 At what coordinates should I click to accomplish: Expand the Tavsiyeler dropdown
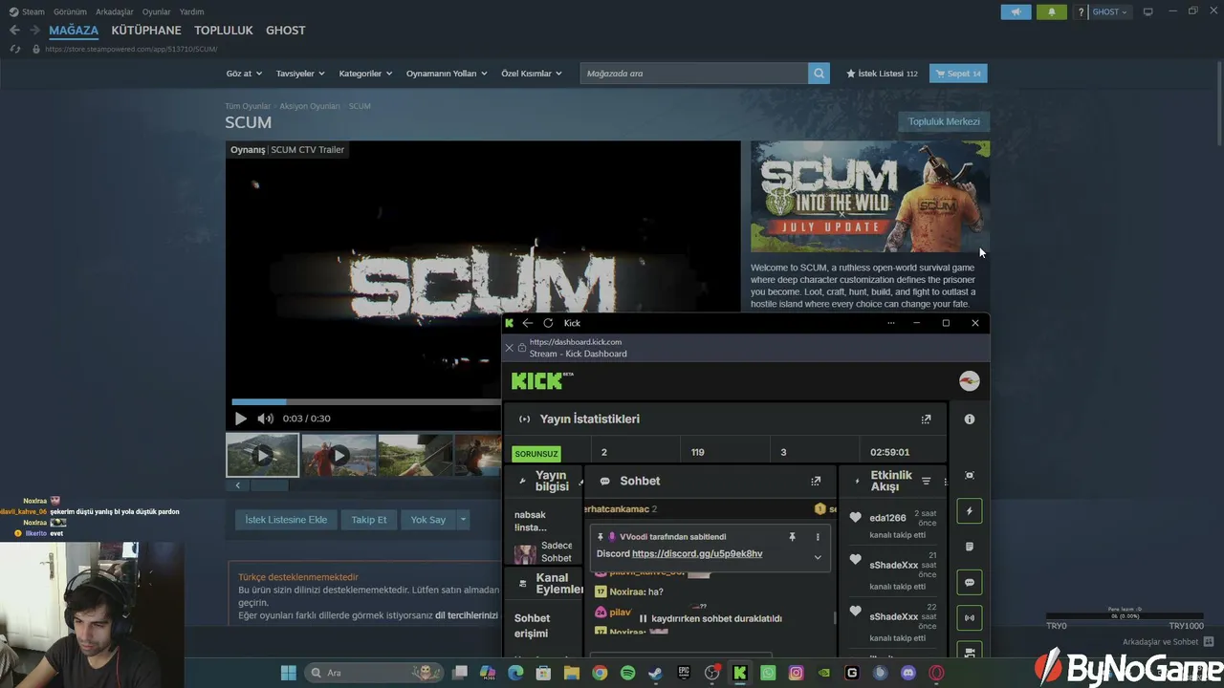click(300, 74)
